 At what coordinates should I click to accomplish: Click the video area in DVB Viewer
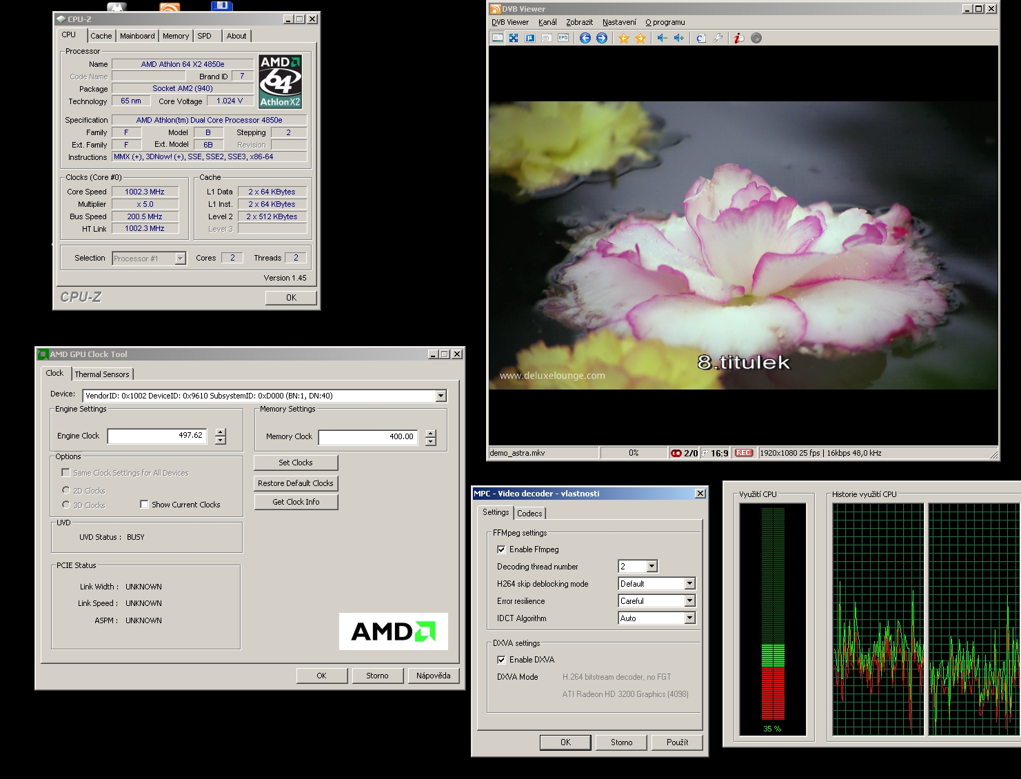743,245
